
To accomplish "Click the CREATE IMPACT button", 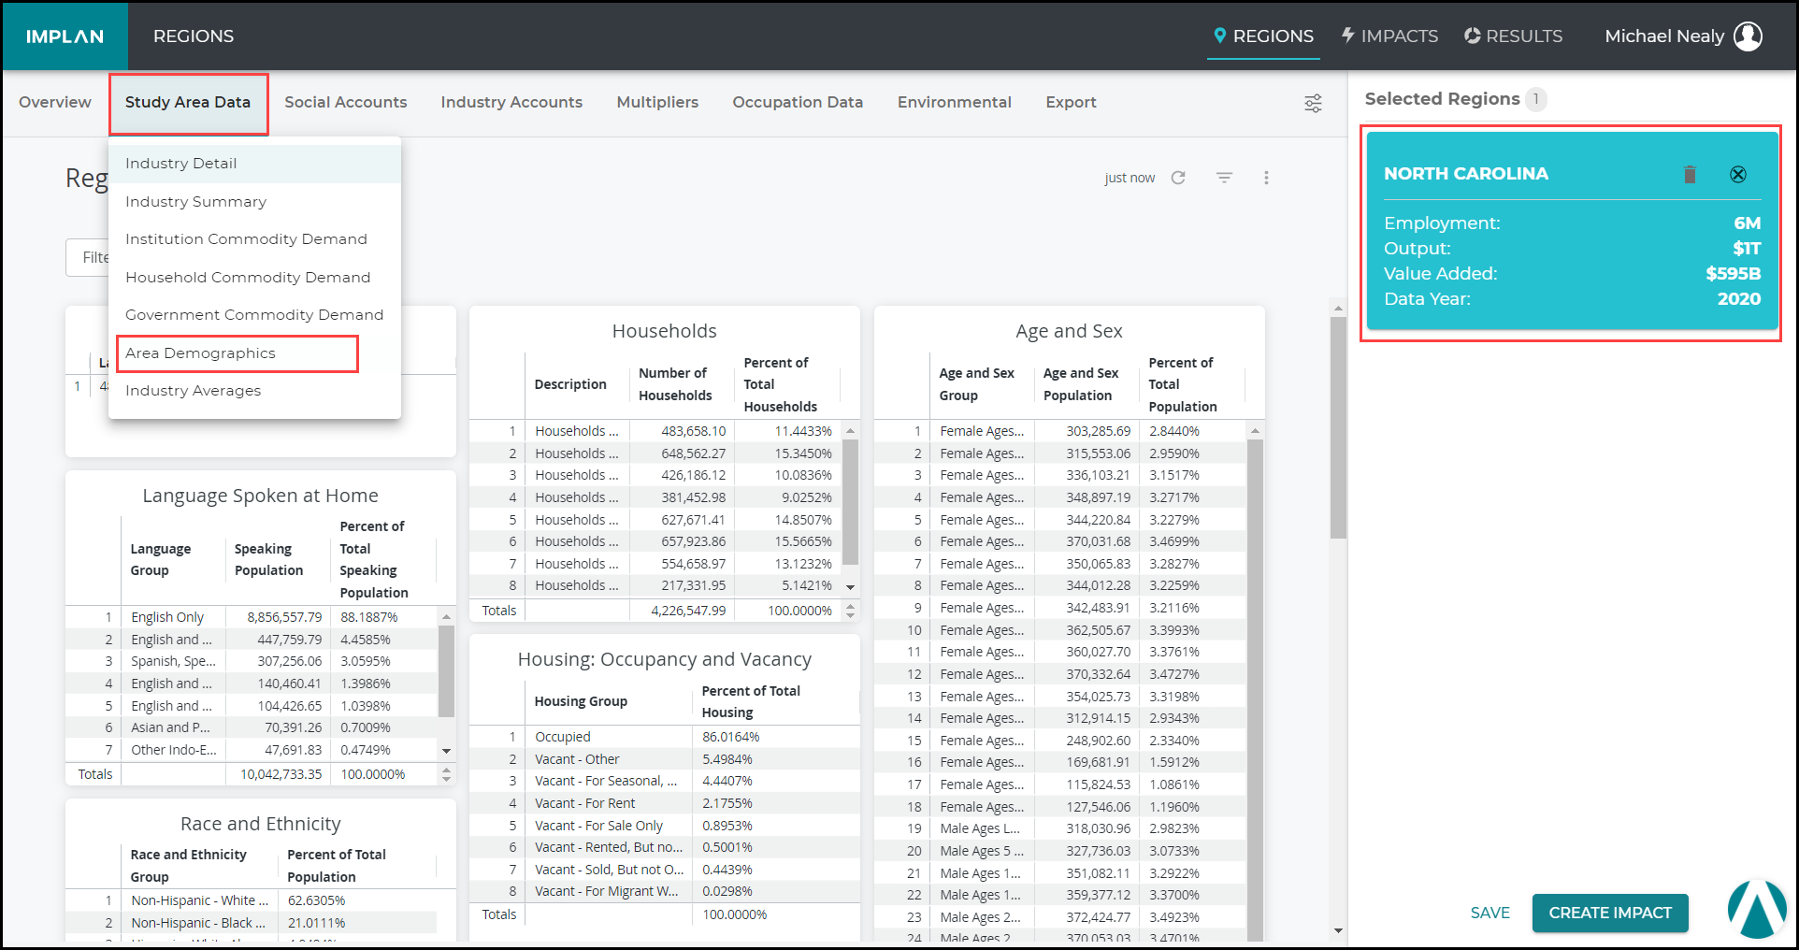I will pos(1610,913).
